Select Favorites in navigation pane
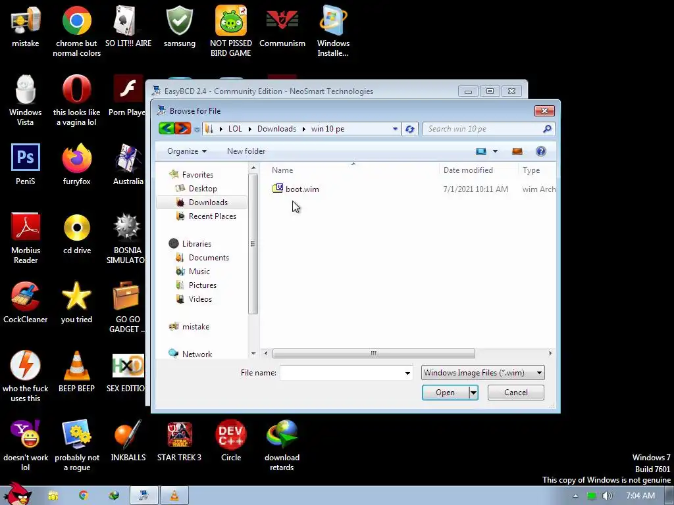This screenshot has width=674, height=505. click(197, 175)
